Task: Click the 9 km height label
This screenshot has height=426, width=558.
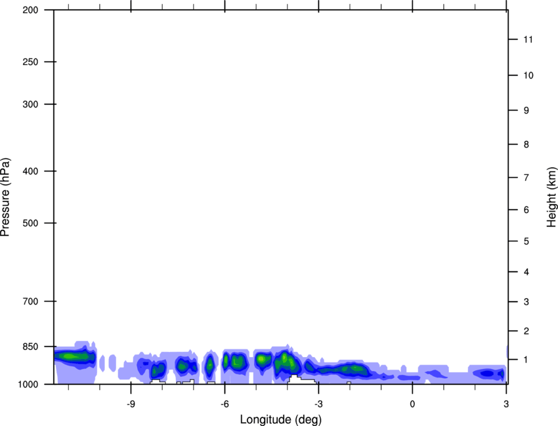Action: click(x=526, y=111)
